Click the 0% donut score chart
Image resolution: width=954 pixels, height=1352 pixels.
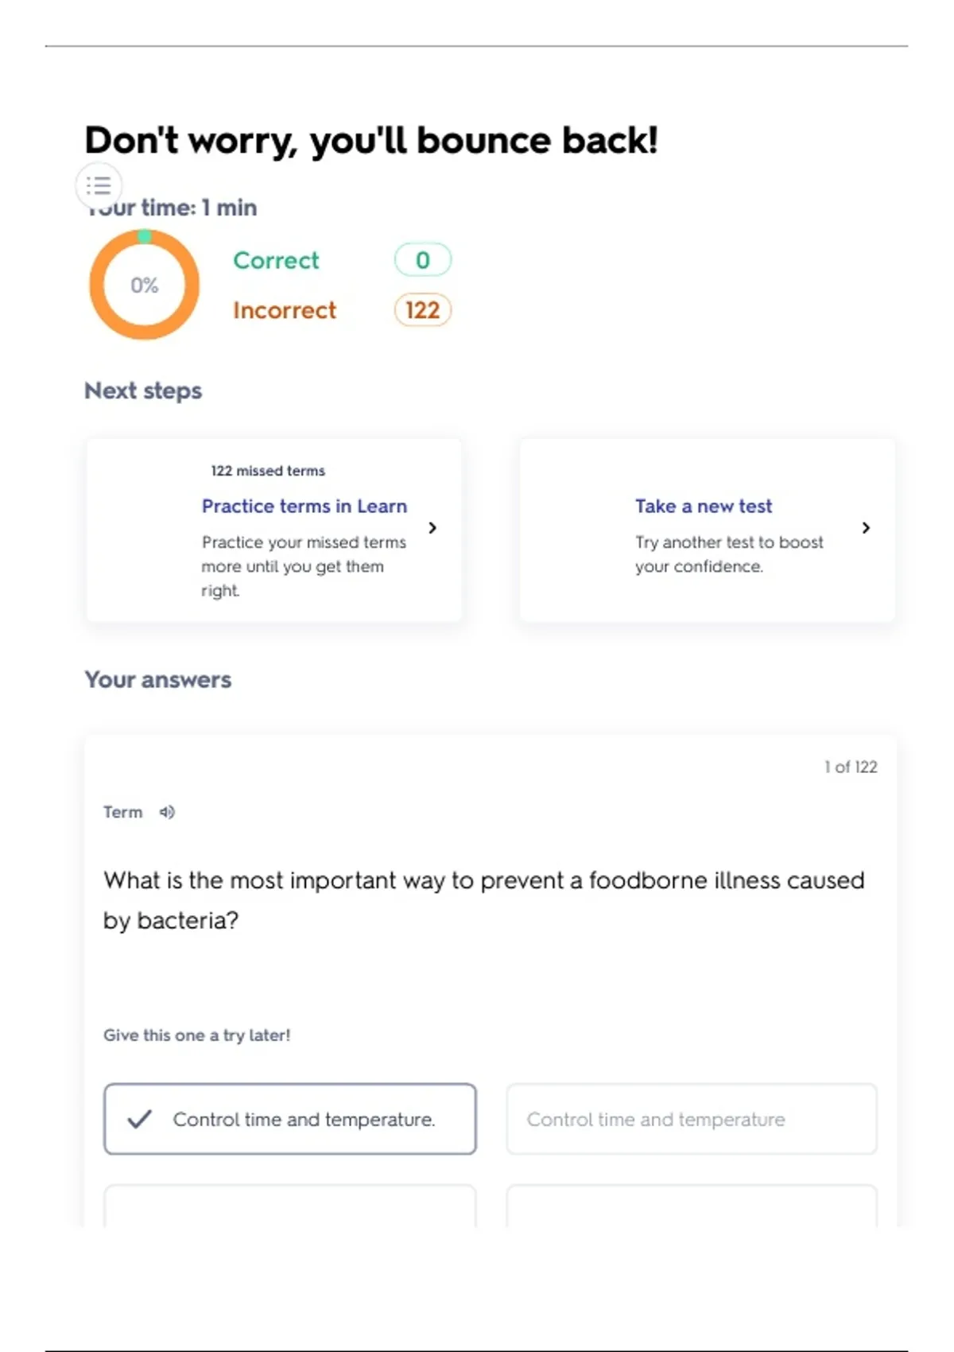[144, 285]
